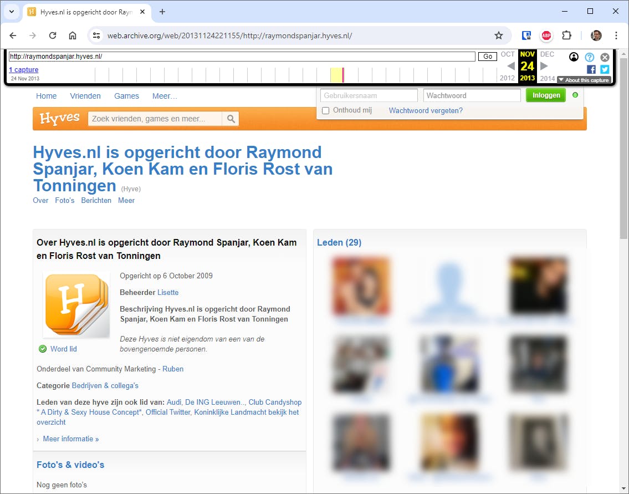629x494 pixels.
Task: Open Meer under the hyve title
Action: click(126, 200)
